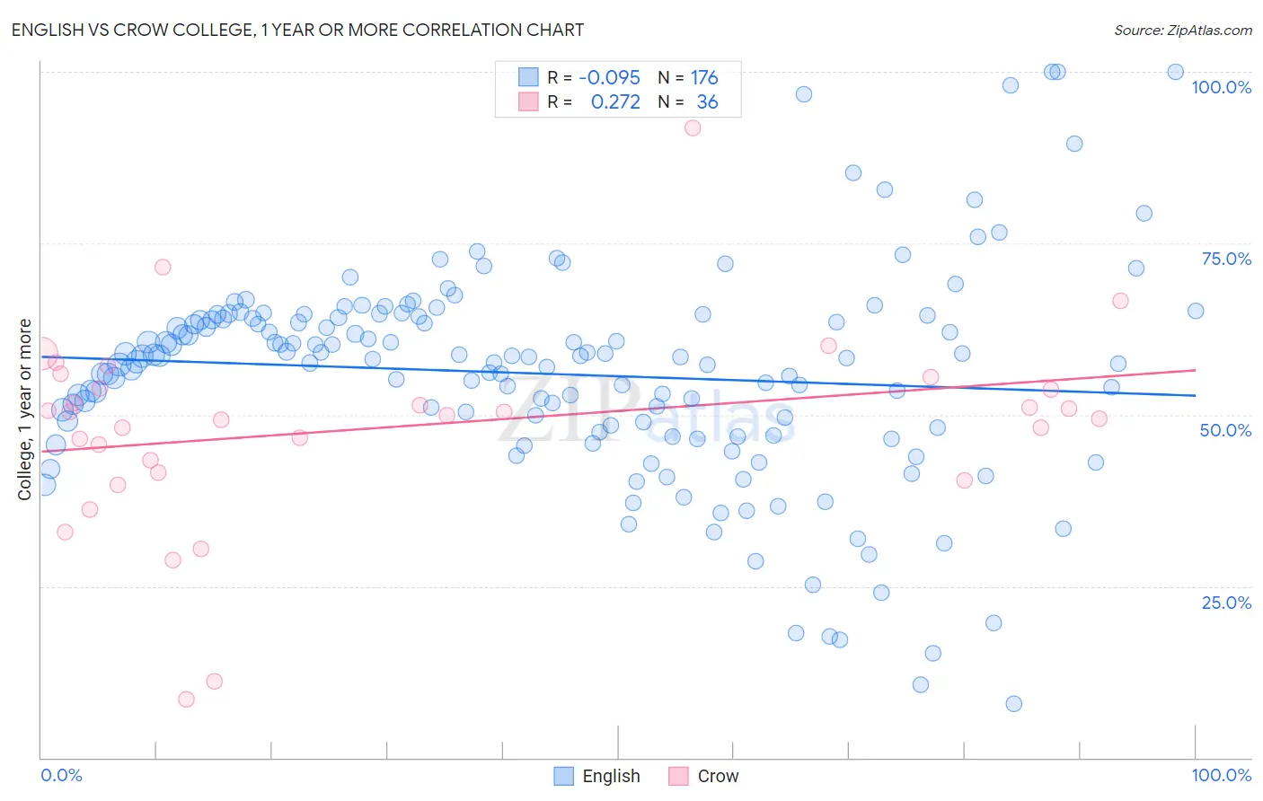
Task: Click the N = 176 value in legend
Action: tap(688, 77)
